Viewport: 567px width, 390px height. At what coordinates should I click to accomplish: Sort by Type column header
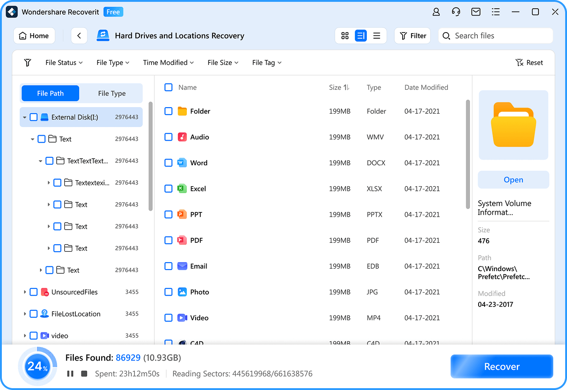[x=374, y=87]
